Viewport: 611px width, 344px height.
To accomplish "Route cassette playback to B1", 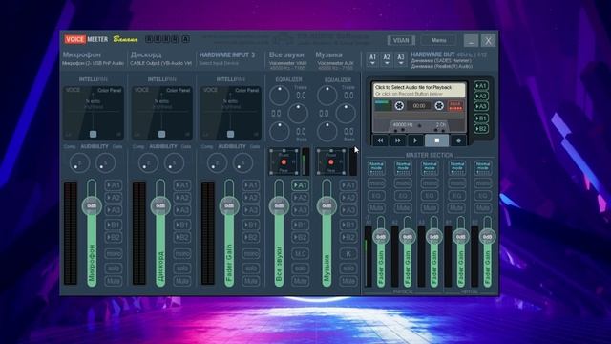I will click(x=481, y=118).
